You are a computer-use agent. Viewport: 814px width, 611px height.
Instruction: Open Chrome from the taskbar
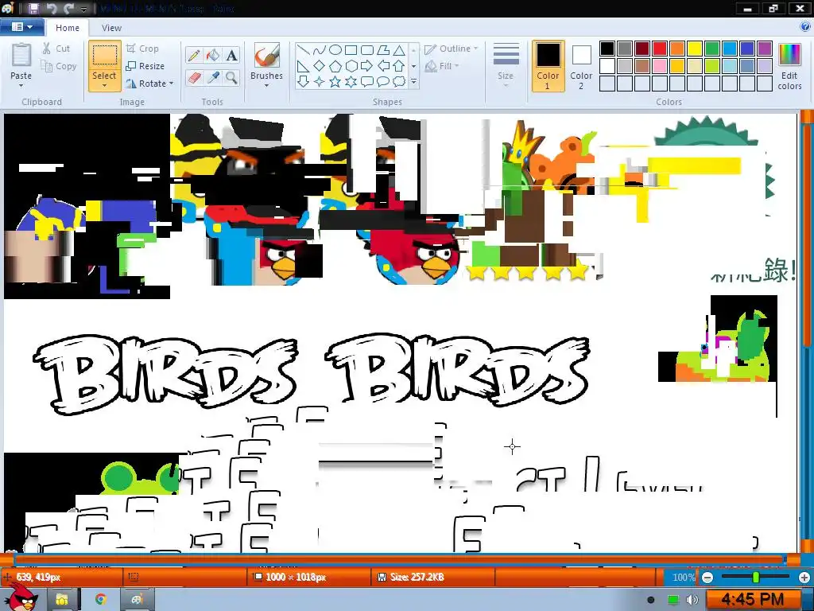pyautogui.click(x=101, y=599)
